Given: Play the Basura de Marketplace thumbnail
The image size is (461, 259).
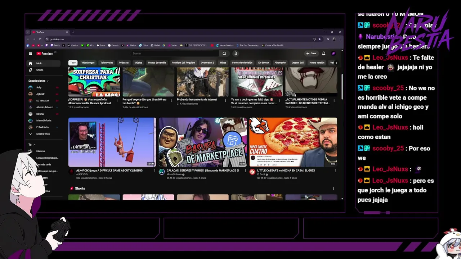Looking at the screenshot, I should tap(203, 142).
